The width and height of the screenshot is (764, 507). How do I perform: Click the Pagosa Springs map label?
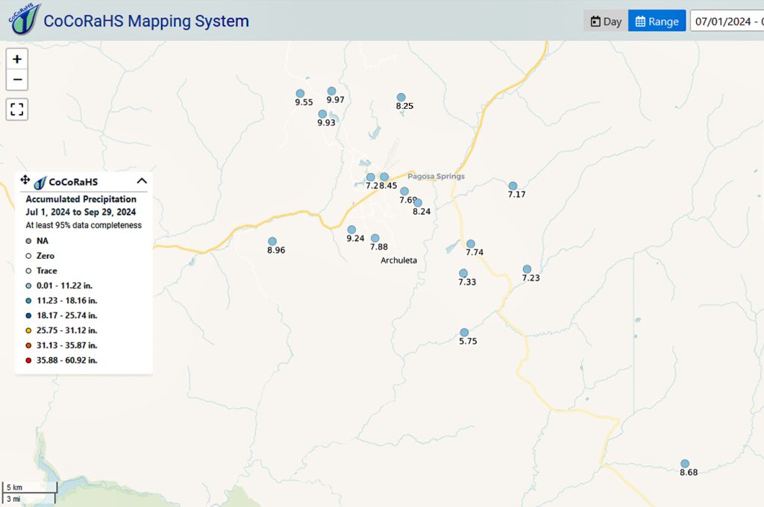click(436, 176)
